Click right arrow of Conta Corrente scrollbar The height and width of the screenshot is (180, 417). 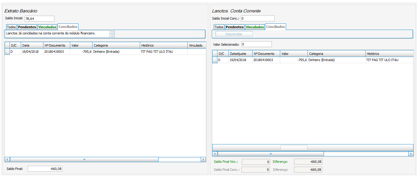pos(411,154)
